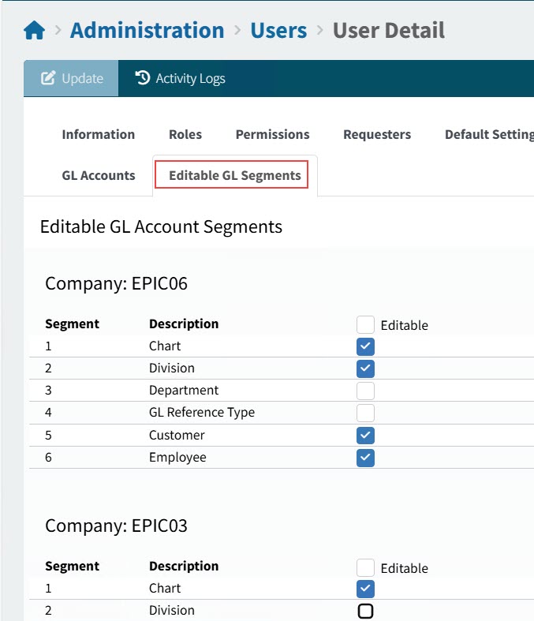Uncheck Employee editable for EPIC06
The width and height of the screenshot is (534, 621).
365,458
